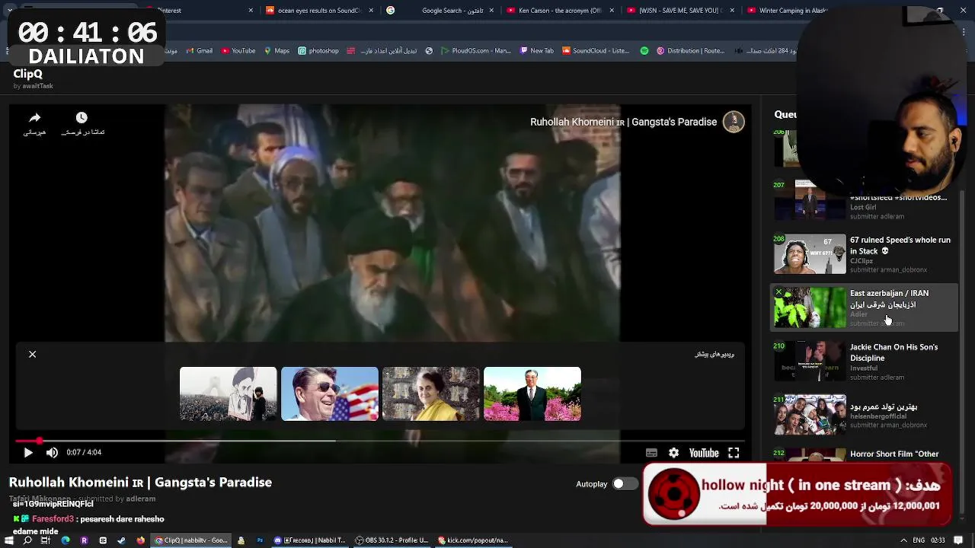This screenshot has width=975, height=548.
Task: Select queue item Horror Short Film
Action: tap(864, 454)
